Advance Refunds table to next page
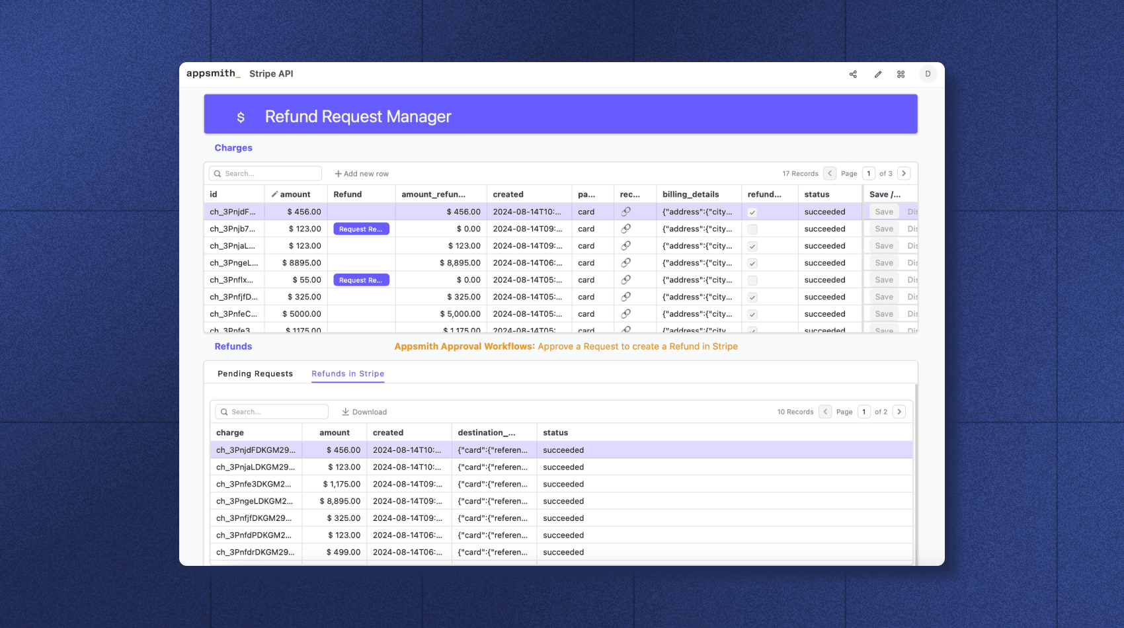Screen dimensions: 1124x628 coord(899,411)
